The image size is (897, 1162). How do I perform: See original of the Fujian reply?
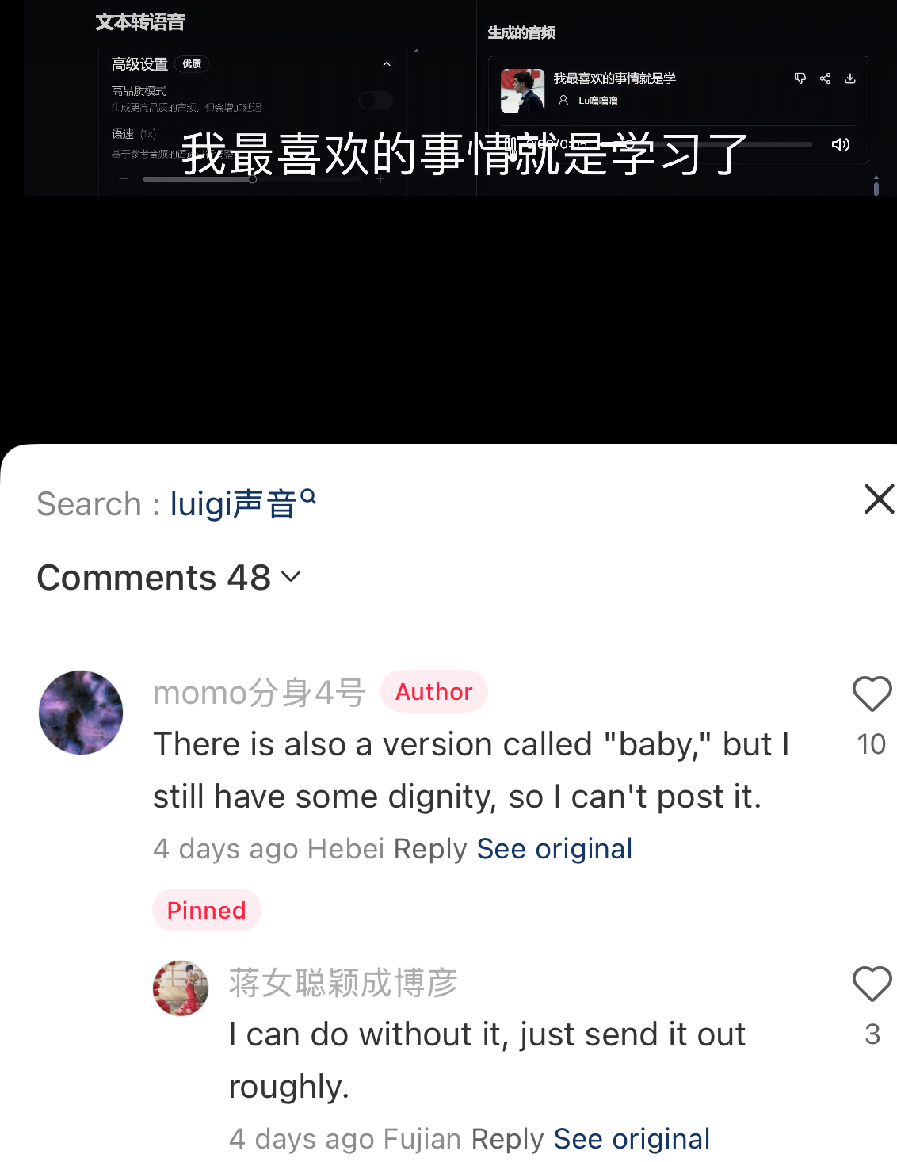point(632,1139)
